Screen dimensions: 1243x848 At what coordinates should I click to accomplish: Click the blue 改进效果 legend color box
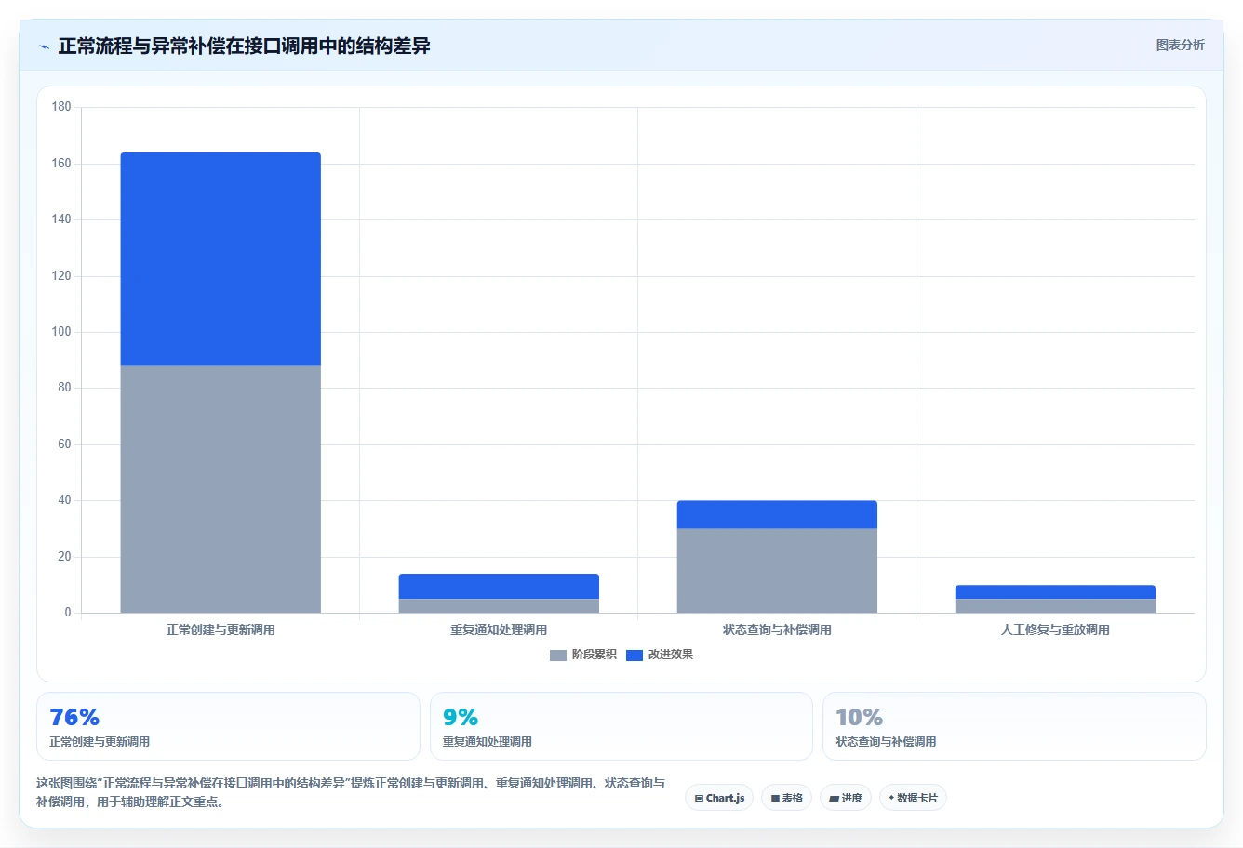[x=635, y=656]
